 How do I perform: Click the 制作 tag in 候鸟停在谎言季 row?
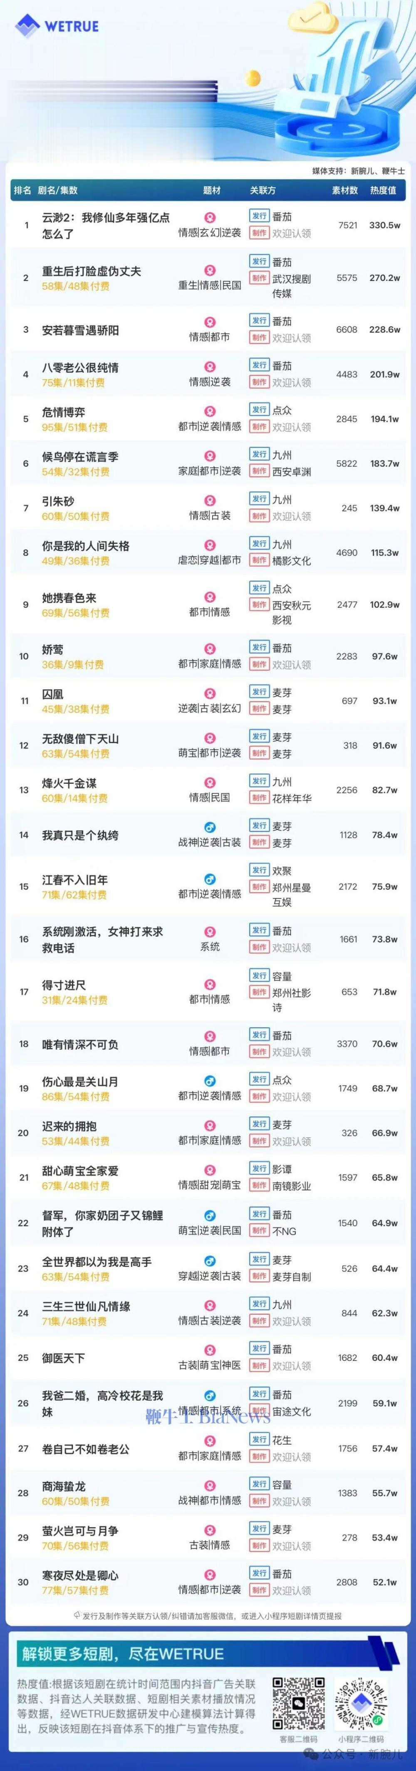[x=259, y=471]
